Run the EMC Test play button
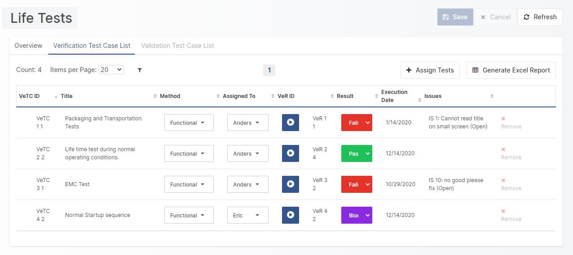 (x=291, y=184)
